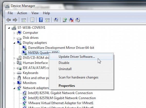Expand the Keyboards category
Screen dimensions: 146x108
click(14, 73)
